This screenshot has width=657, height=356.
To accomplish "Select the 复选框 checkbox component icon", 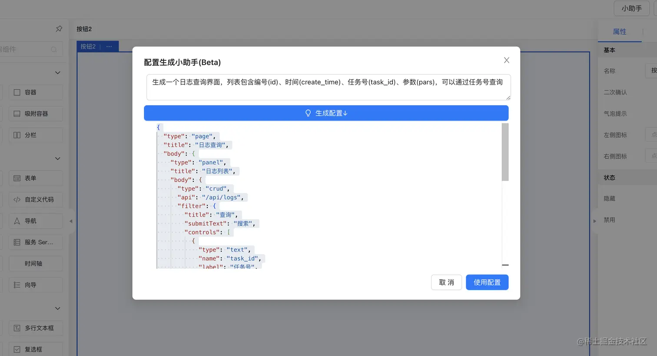I will 17,349.
